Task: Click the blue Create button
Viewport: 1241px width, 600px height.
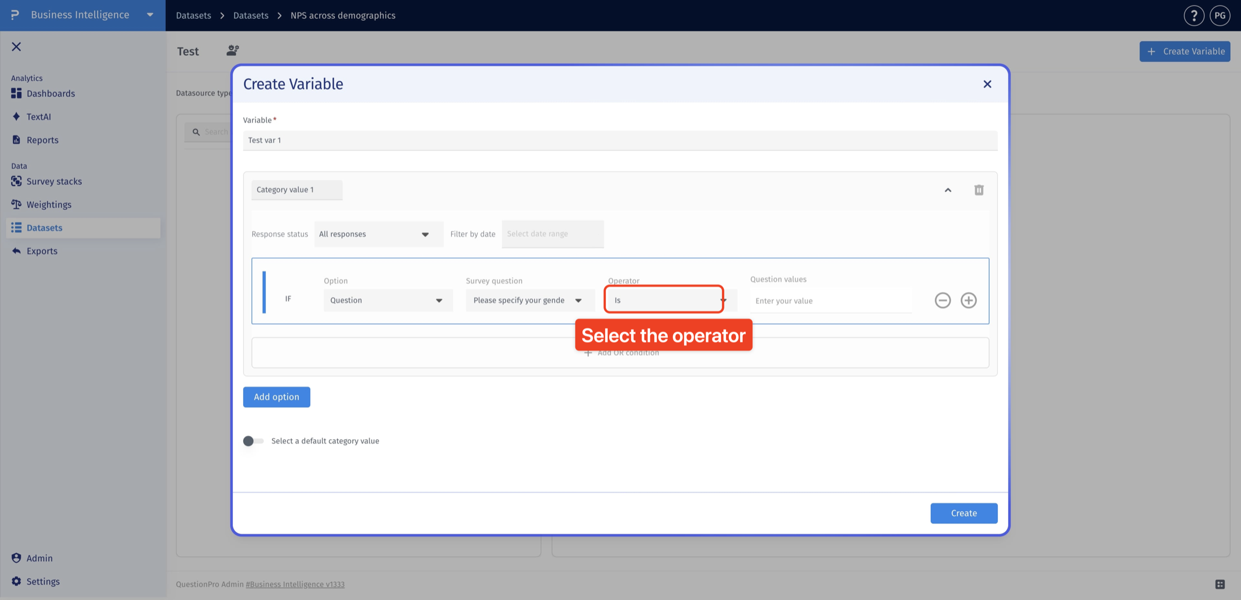Action: [x=963, y=513]
